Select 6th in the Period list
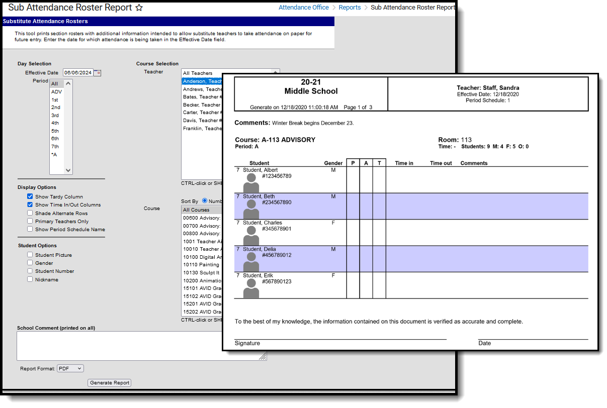 coord(57,139)
